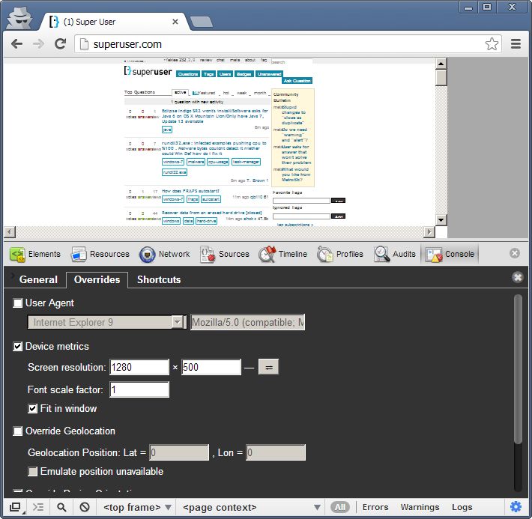Close the Super User tab
Image resolution: width=532 pixels, height=519 pixels.
tap(175, 22)
